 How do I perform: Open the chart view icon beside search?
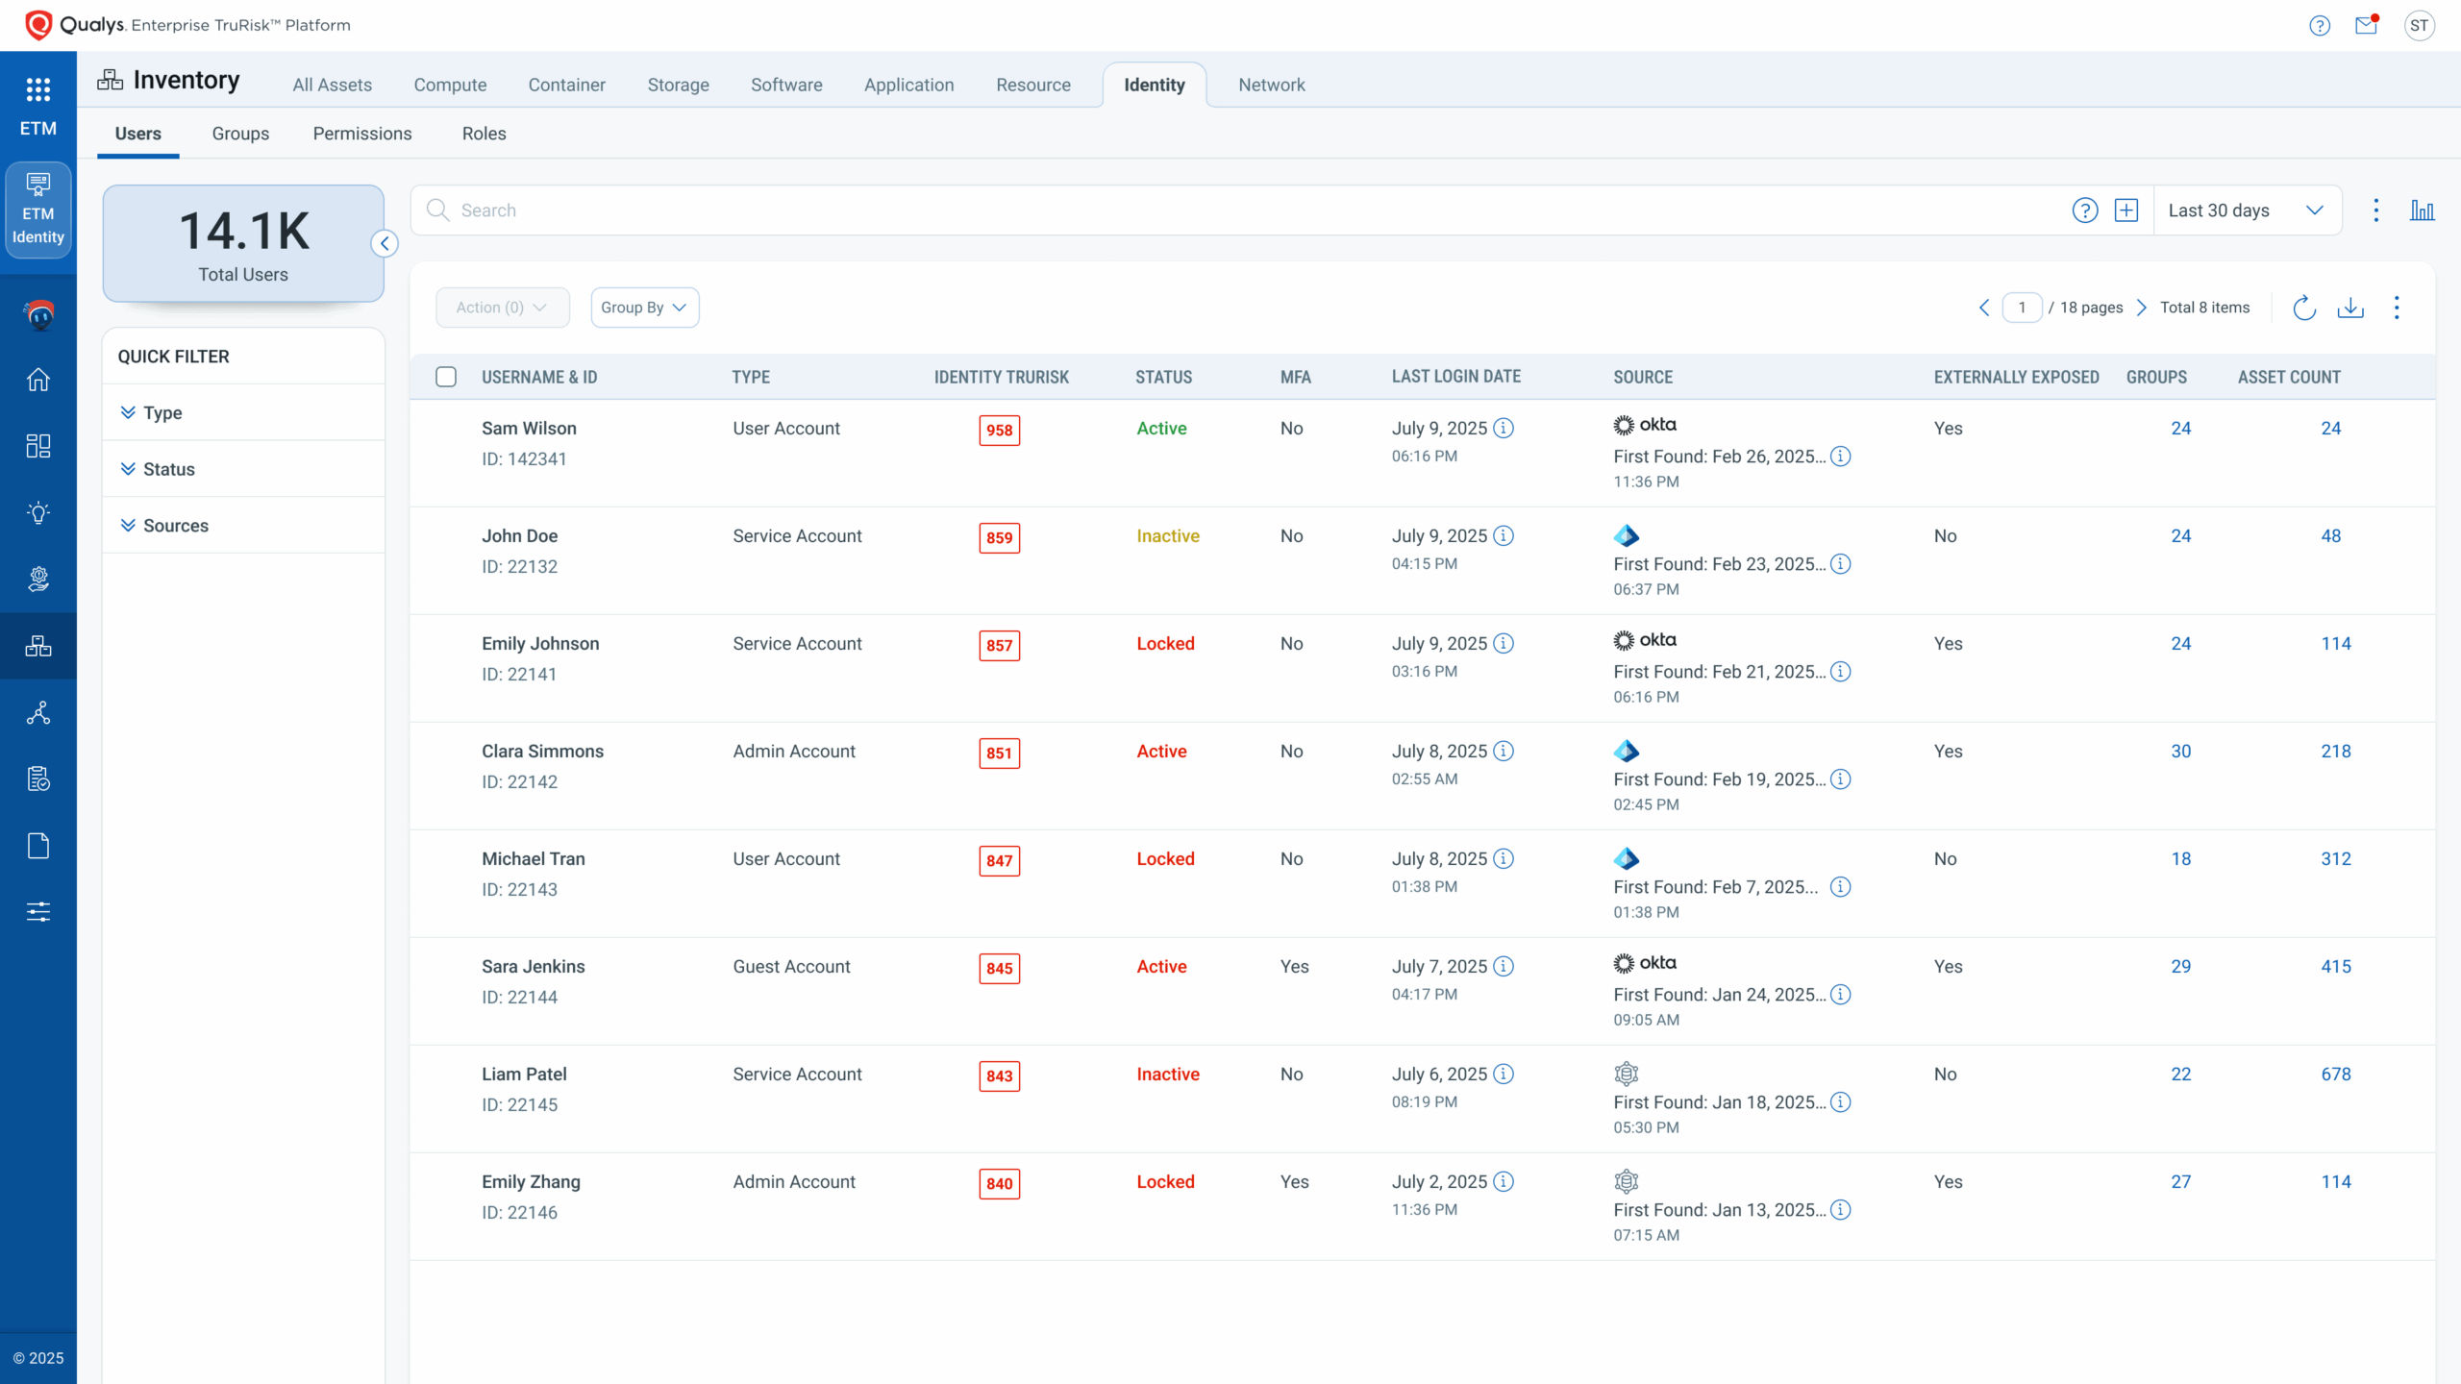coord(2422,210)
